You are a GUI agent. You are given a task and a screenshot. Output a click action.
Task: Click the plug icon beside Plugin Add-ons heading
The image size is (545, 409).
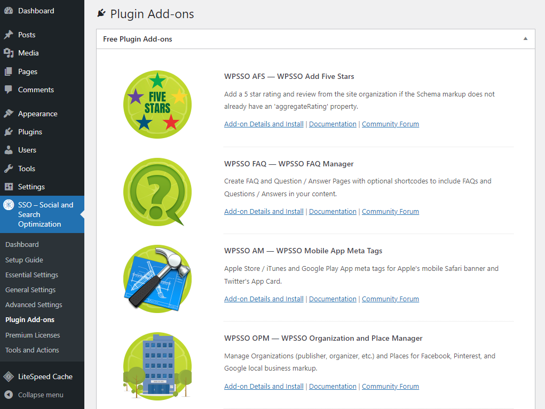101,13
